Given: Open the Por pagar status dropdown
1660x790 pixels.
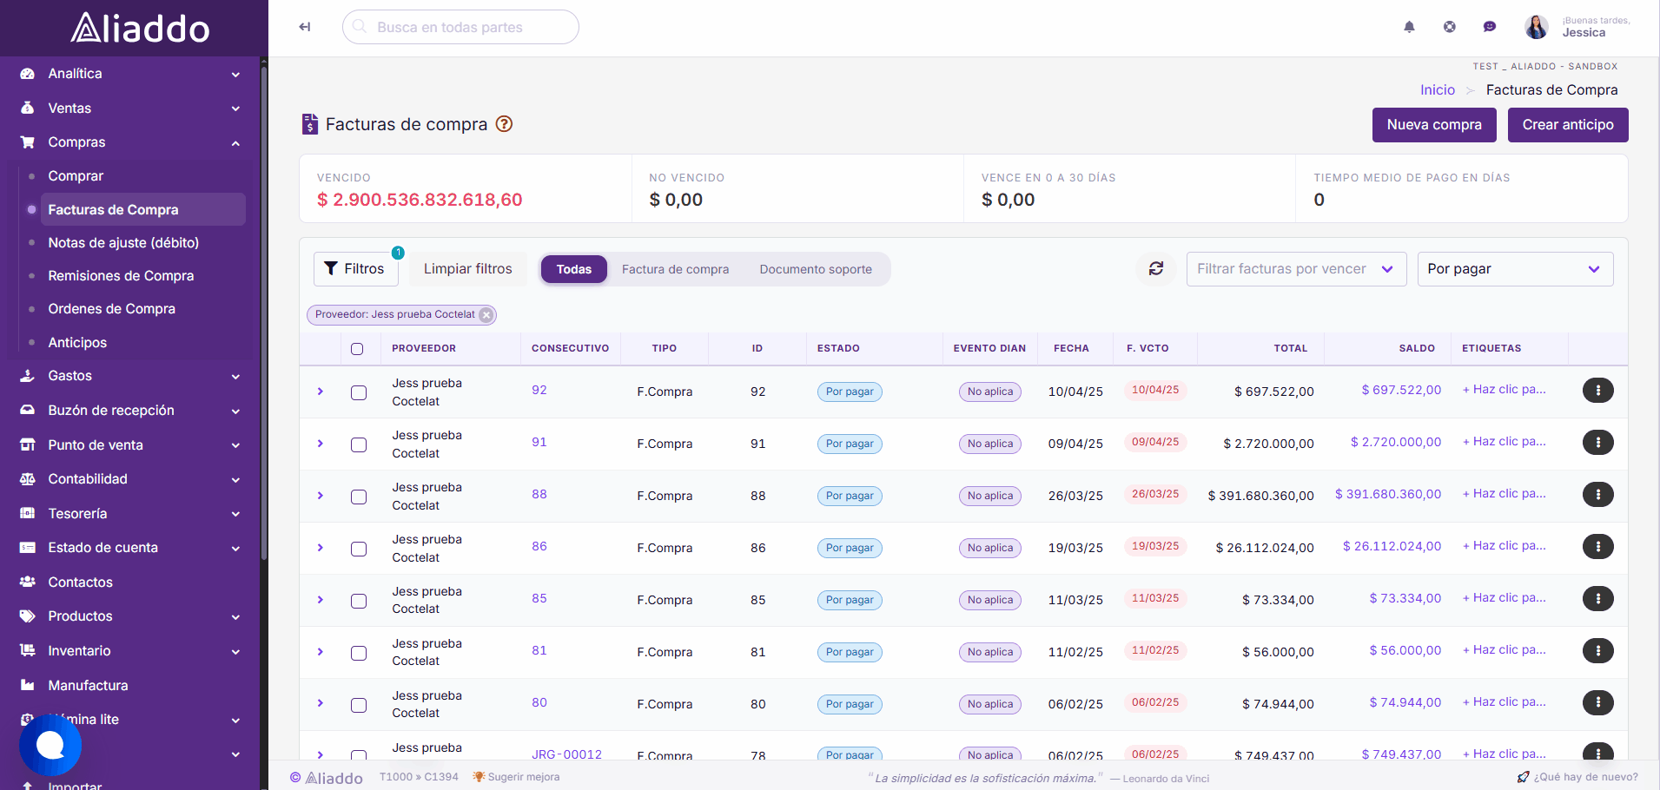Looking at the screenshot, I should 1515,269.
